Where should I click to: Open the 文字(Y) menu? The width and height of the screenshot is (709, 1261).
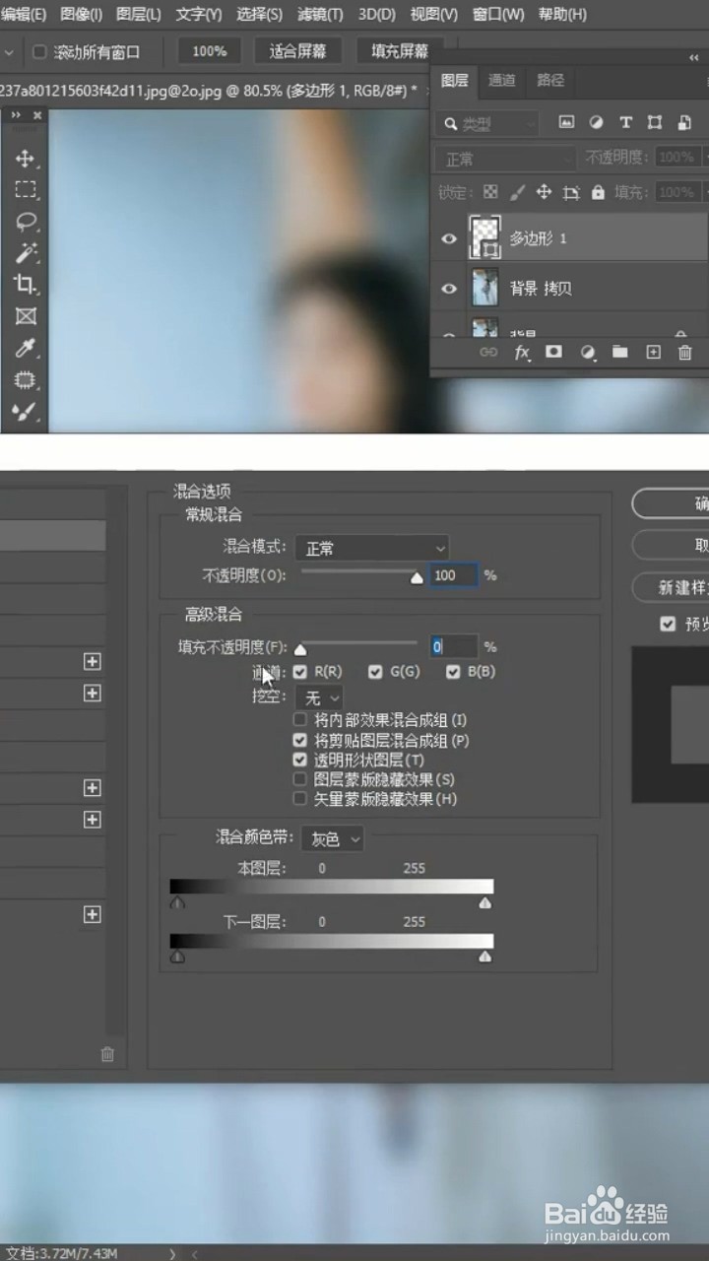pos(199,15)
